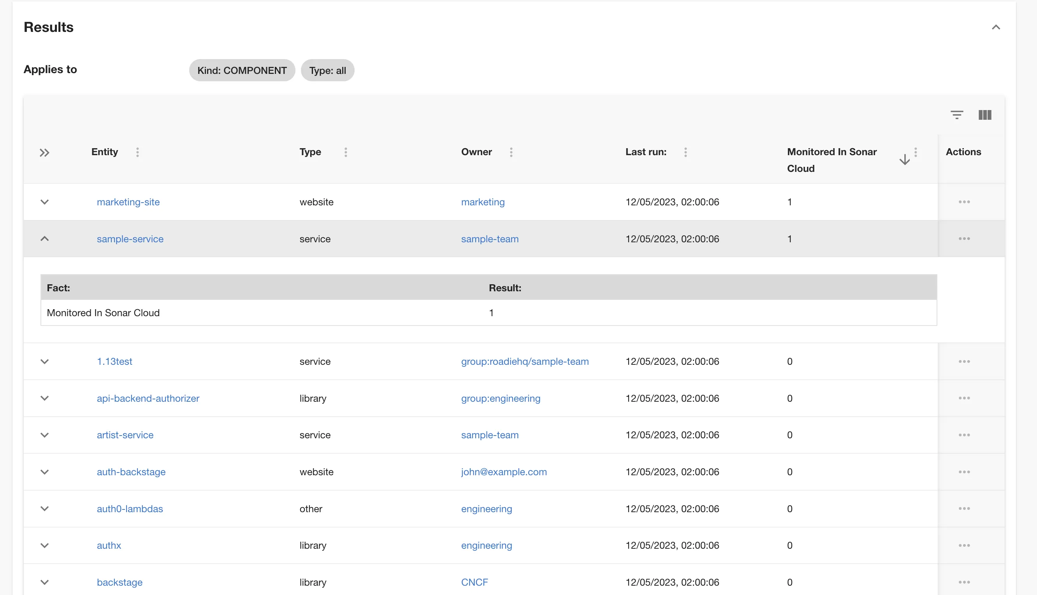Image resolution: width=1037 pixels, height=595 pixels.
Task: Open the john@example.com owner link
Action: click(503, 472)
